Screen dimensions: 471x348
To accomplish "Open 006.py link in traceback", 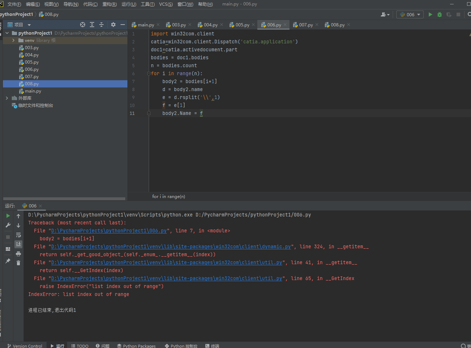I will click(x=109, y=231).
